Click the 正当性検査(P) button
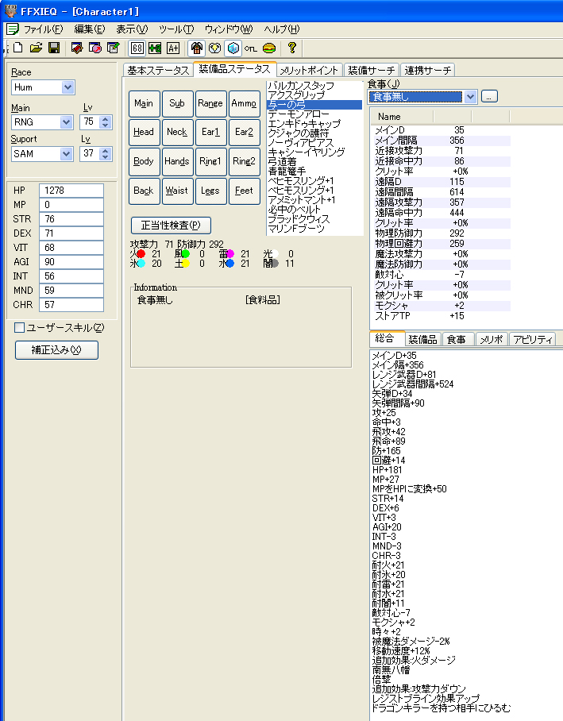Image resolution: width=563 pixels, height=721 pixels. tap(171, 226)
